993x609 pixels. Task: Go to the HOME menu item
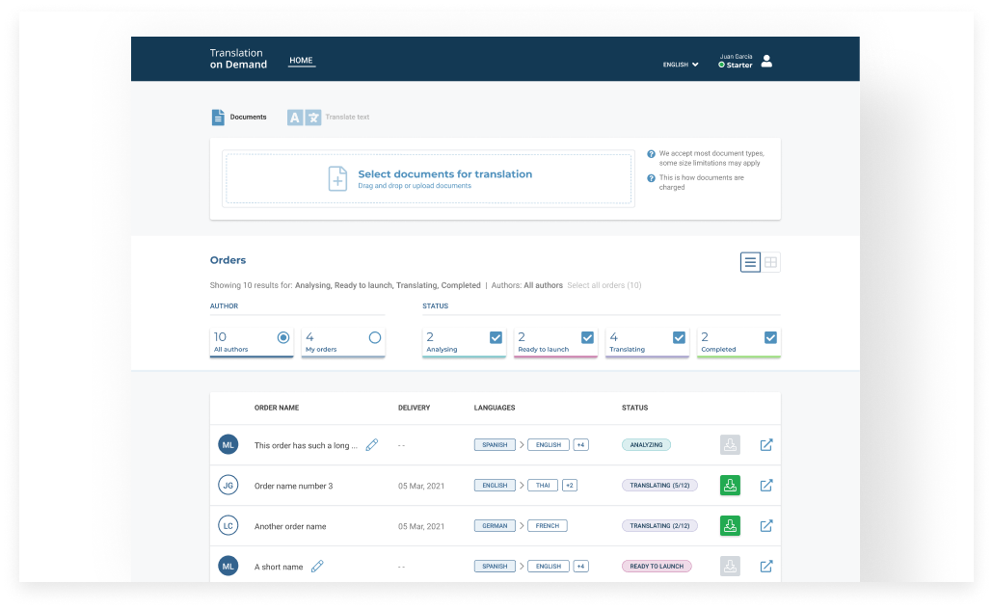click(302, 61)
